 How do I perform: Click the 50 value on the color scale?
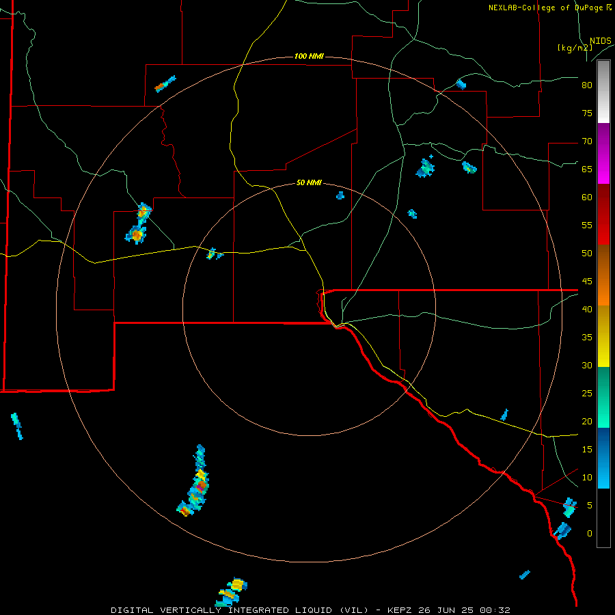click(x=587, y=253)
